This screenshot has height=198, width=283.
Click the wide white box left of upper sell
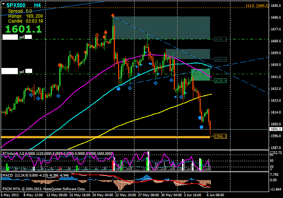coord(10,37)
